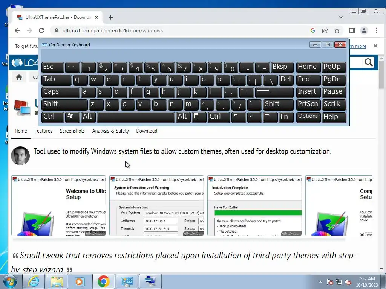Open System information and Warning screenshot
The image size is (386, 289).
point(156,206)
